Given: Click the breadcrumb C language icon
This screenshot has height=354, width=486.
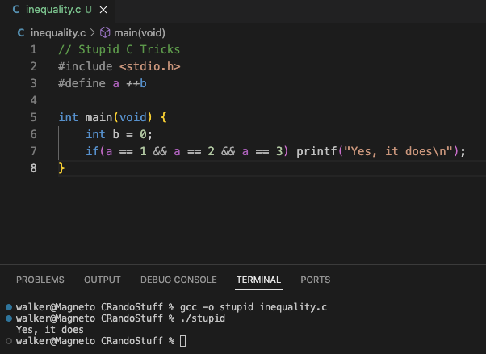Looking at the screenshot, I should (x=21, y=32).
